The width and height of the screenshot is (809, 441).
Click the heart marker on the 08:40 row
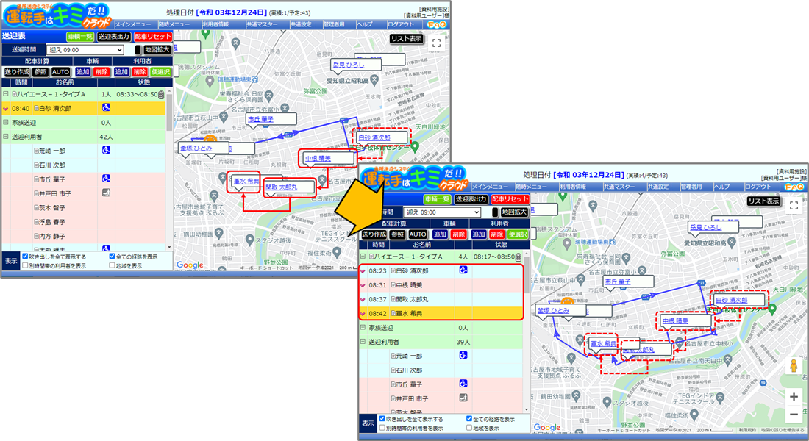click(6, 109)
